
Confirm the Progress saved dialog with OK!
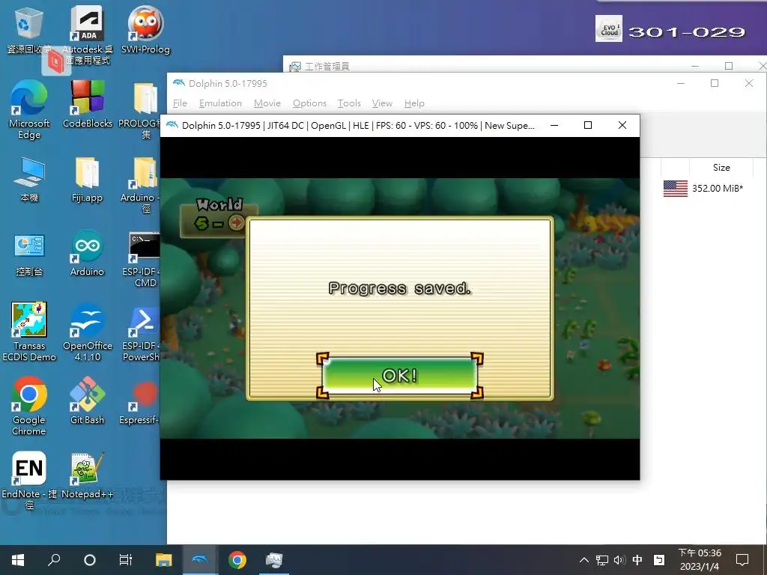point(400,376)
